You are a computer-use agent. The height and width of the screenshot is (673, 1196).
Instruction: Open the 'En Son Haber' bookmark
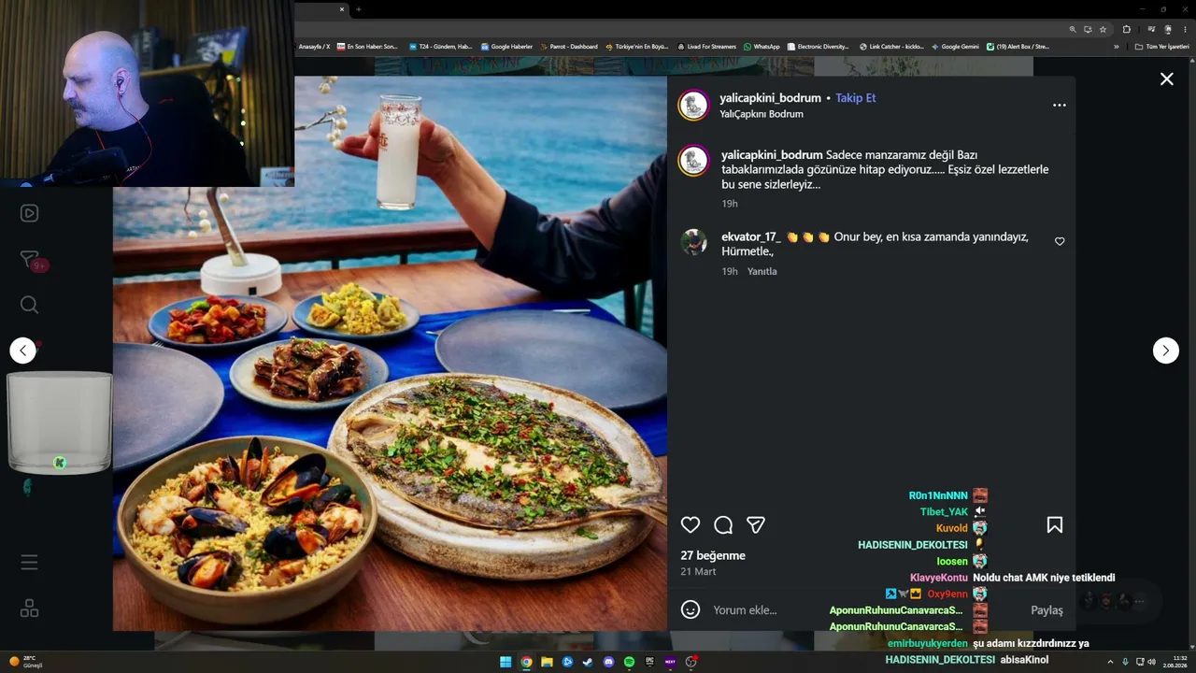(x=367, y=47)
